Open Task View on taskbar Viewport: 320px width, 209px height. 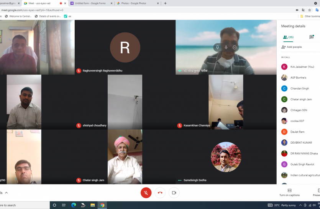pos(64,205)
